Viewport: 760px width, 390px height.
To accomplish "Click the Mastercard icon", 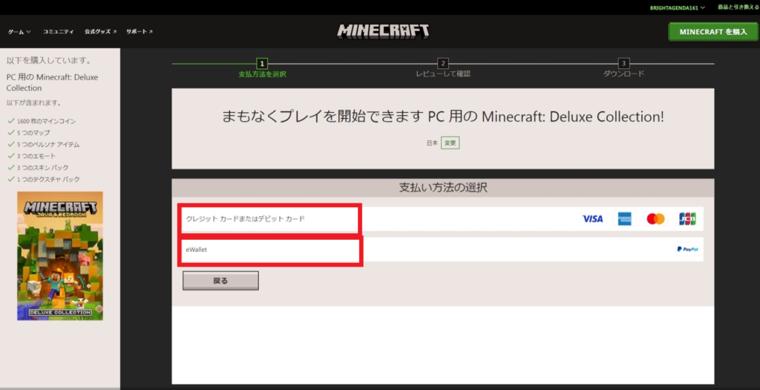I will click(656, 218).
